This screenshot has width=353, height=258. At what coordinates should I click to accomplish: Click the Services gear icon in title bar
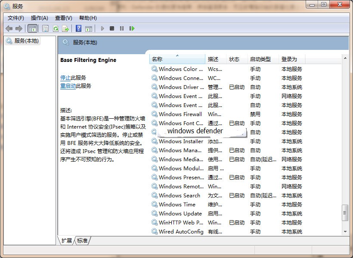(x=7, y=6)
